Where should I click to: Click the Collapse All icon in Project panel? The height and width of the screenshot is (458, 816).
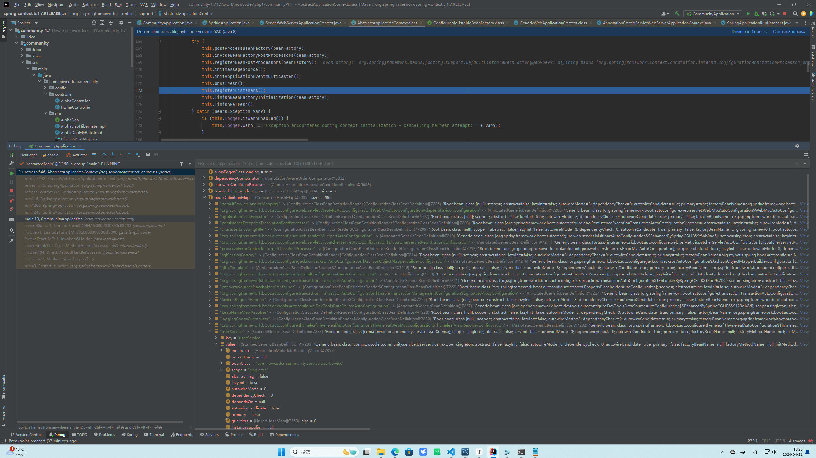click(x=111, y=23)
